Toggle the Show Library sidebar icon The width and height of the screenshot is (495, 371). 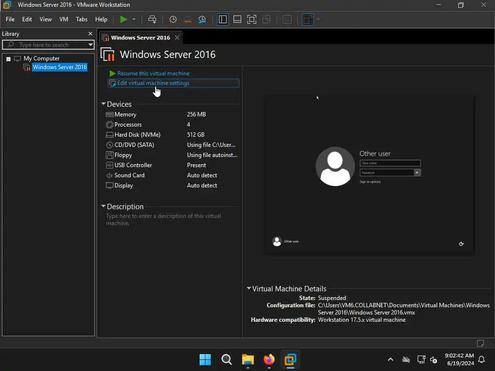[222, 19]
